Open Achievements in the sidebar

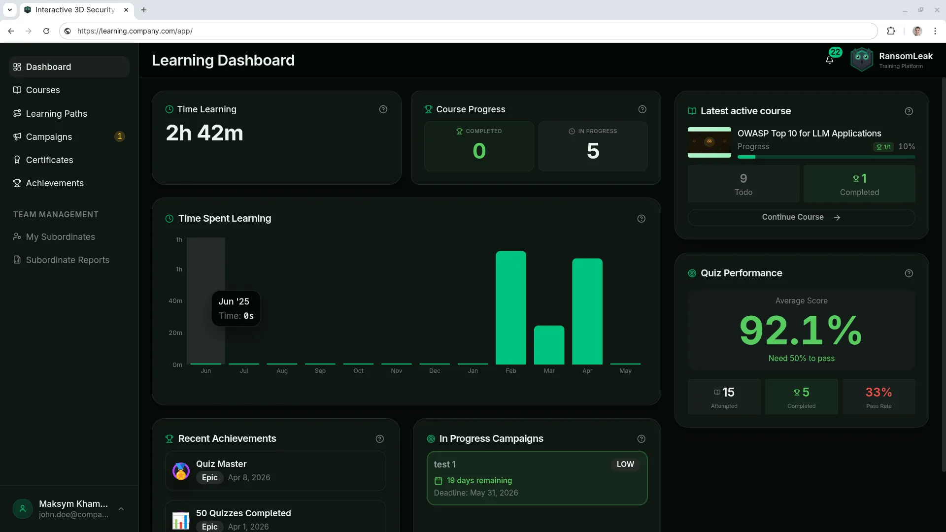69,183
